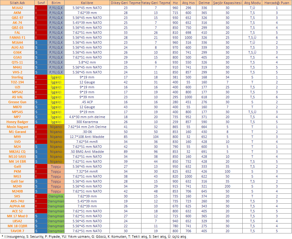Click the L85A2 weapon name
This screenshot has width=292, height=239.
(x=17, y=221)
